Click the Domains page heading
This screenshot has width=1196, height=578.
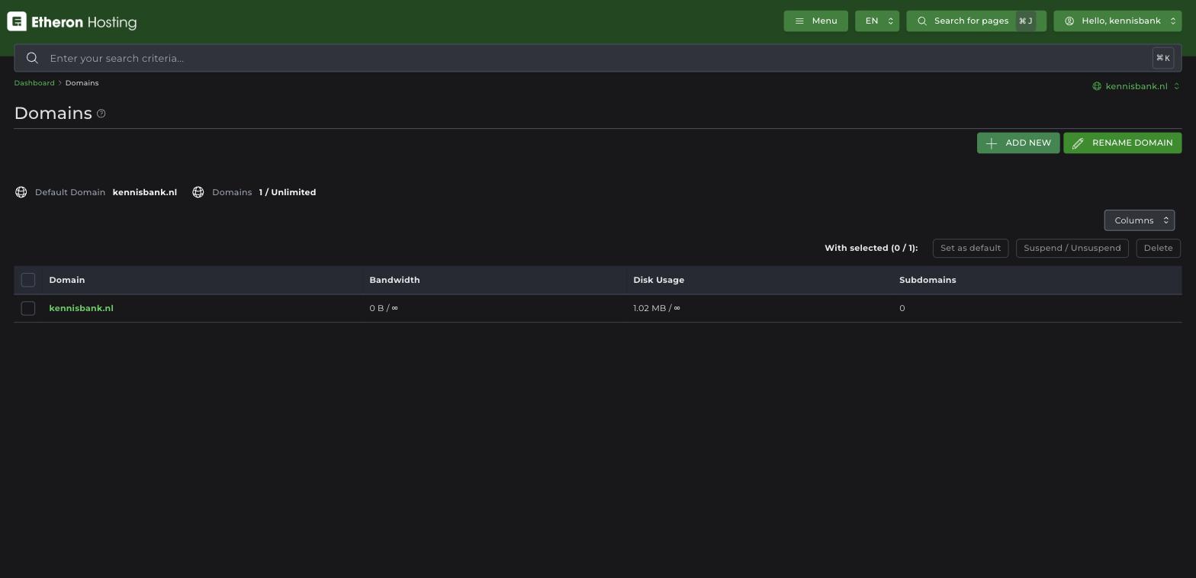click(53, 113)
